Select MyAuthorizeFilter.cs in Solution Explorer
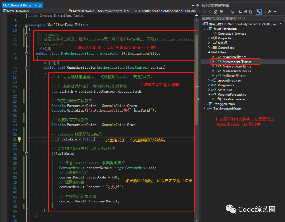The width and height of the screenshot is (285, 222). pos(237,62)
